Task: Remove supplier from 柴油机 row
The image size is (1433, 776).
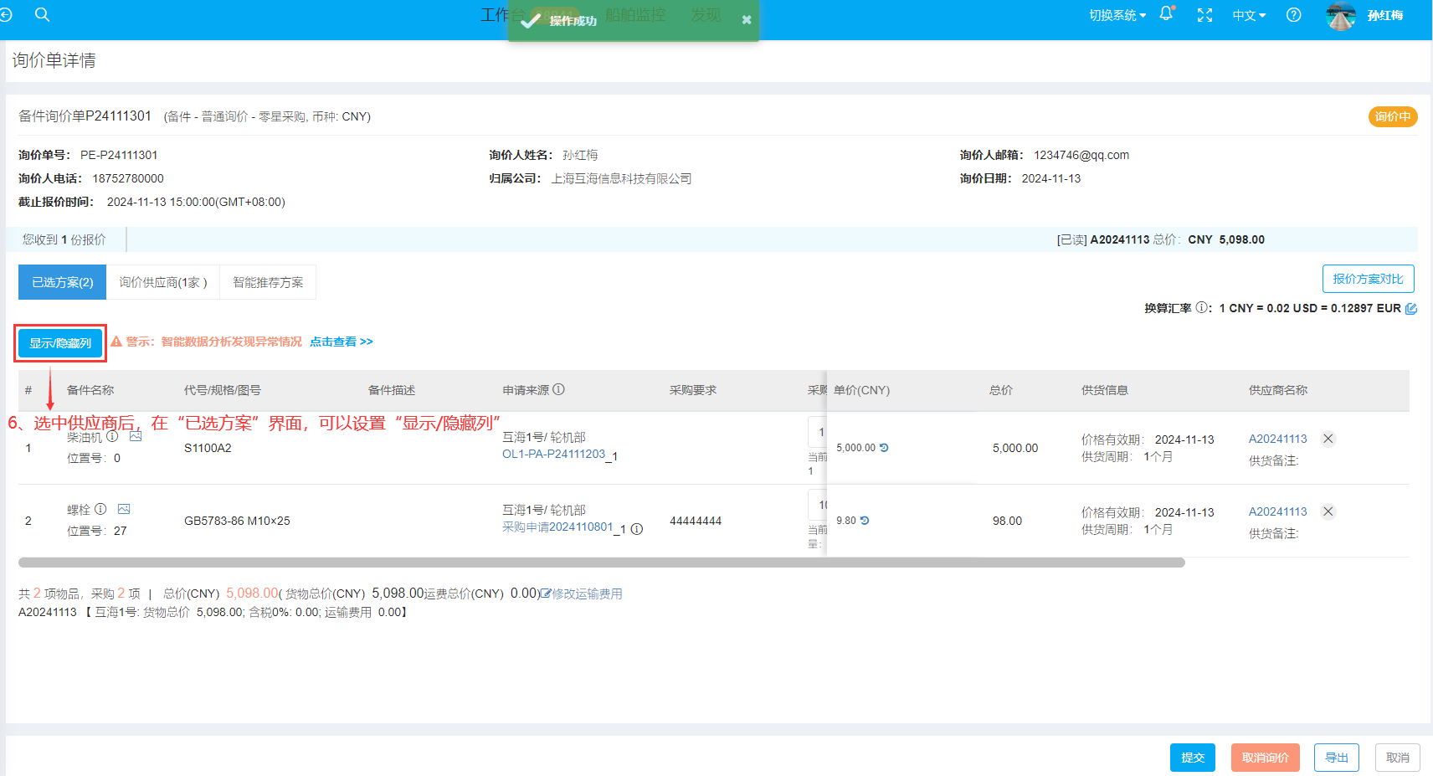Action: pos(1328,439)
